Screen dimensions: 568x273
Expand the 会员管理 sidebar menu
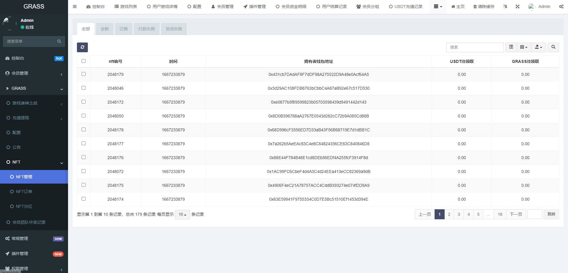tap(34, 73)
